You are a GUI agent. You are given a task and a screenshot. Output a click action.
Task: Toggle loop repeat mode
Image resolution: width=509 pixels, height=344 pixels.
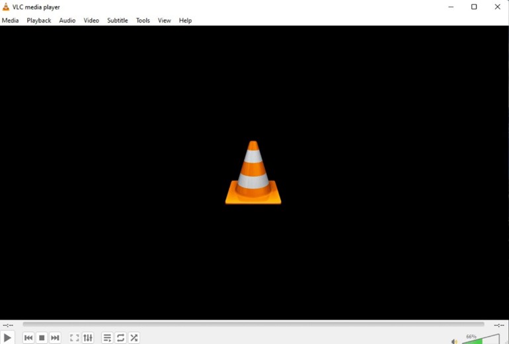120,338
